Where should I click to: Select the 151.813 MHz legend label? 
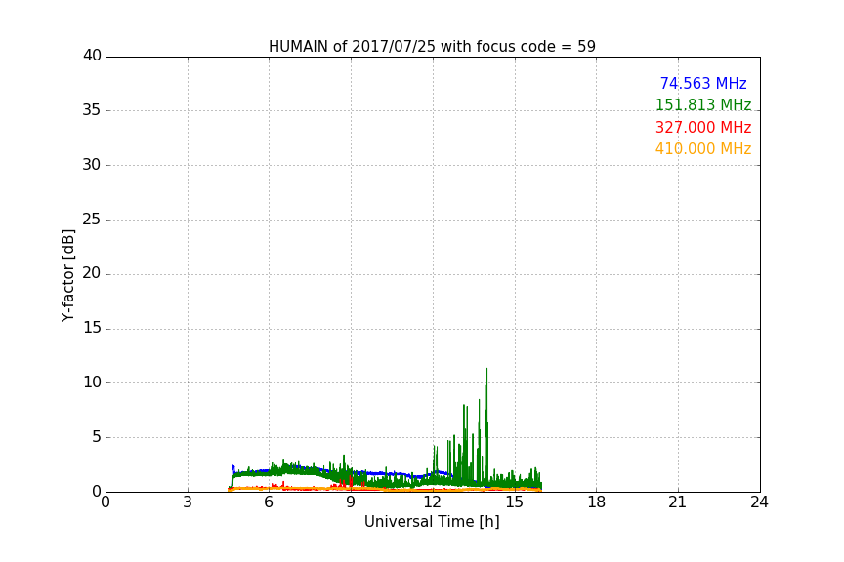703,104
